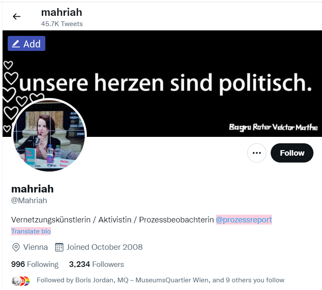Open the black header banner image
Image resolution: width=322 pixels, height=290 pixels.
[x=162, y=83]
